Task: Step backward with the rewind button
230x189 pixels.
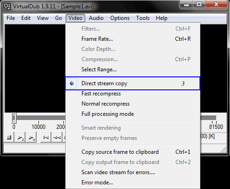Action: (x=57, y=137)
